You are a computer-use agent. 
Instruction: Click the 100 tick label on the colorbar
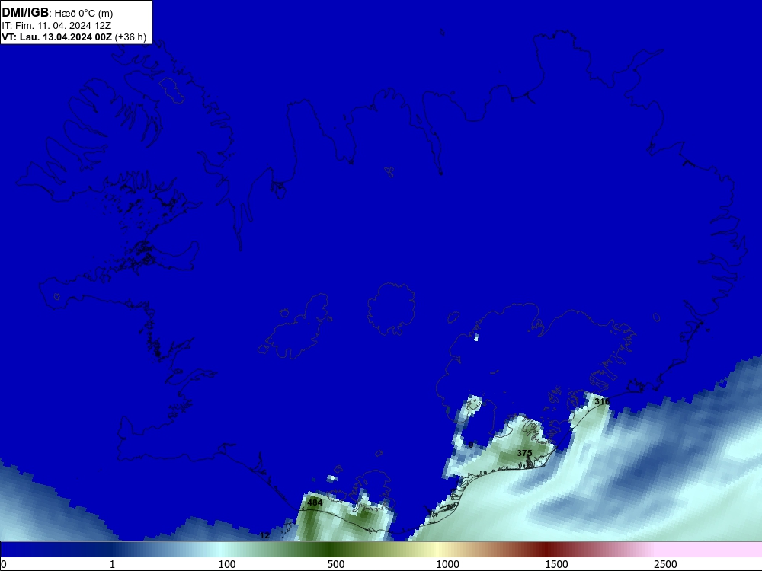click(227, 564)
